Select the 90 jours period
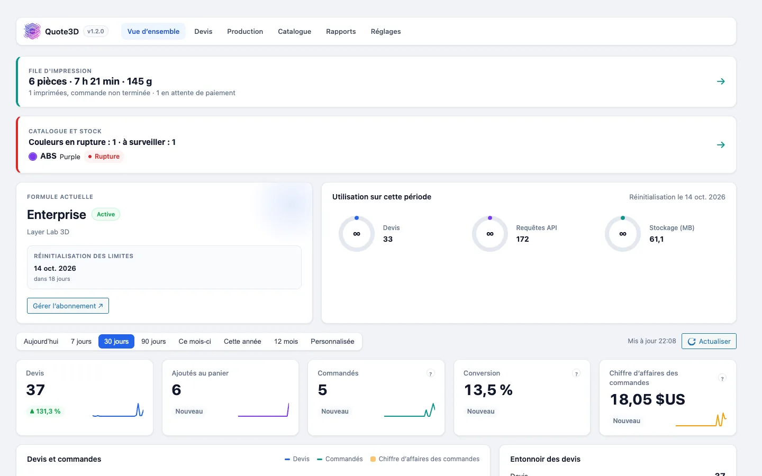 pyautogui.click(x=153, y=341)
